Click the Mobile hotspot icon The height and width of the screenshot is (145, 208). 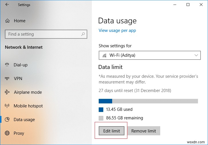tap(7, 106)
